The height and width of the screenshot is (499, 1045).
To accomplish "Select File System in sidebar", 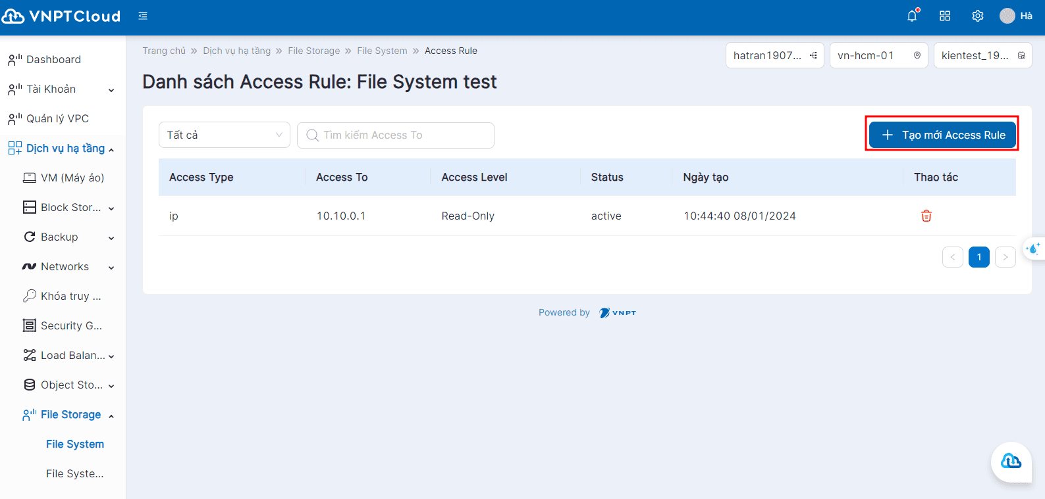I will 75,444.
